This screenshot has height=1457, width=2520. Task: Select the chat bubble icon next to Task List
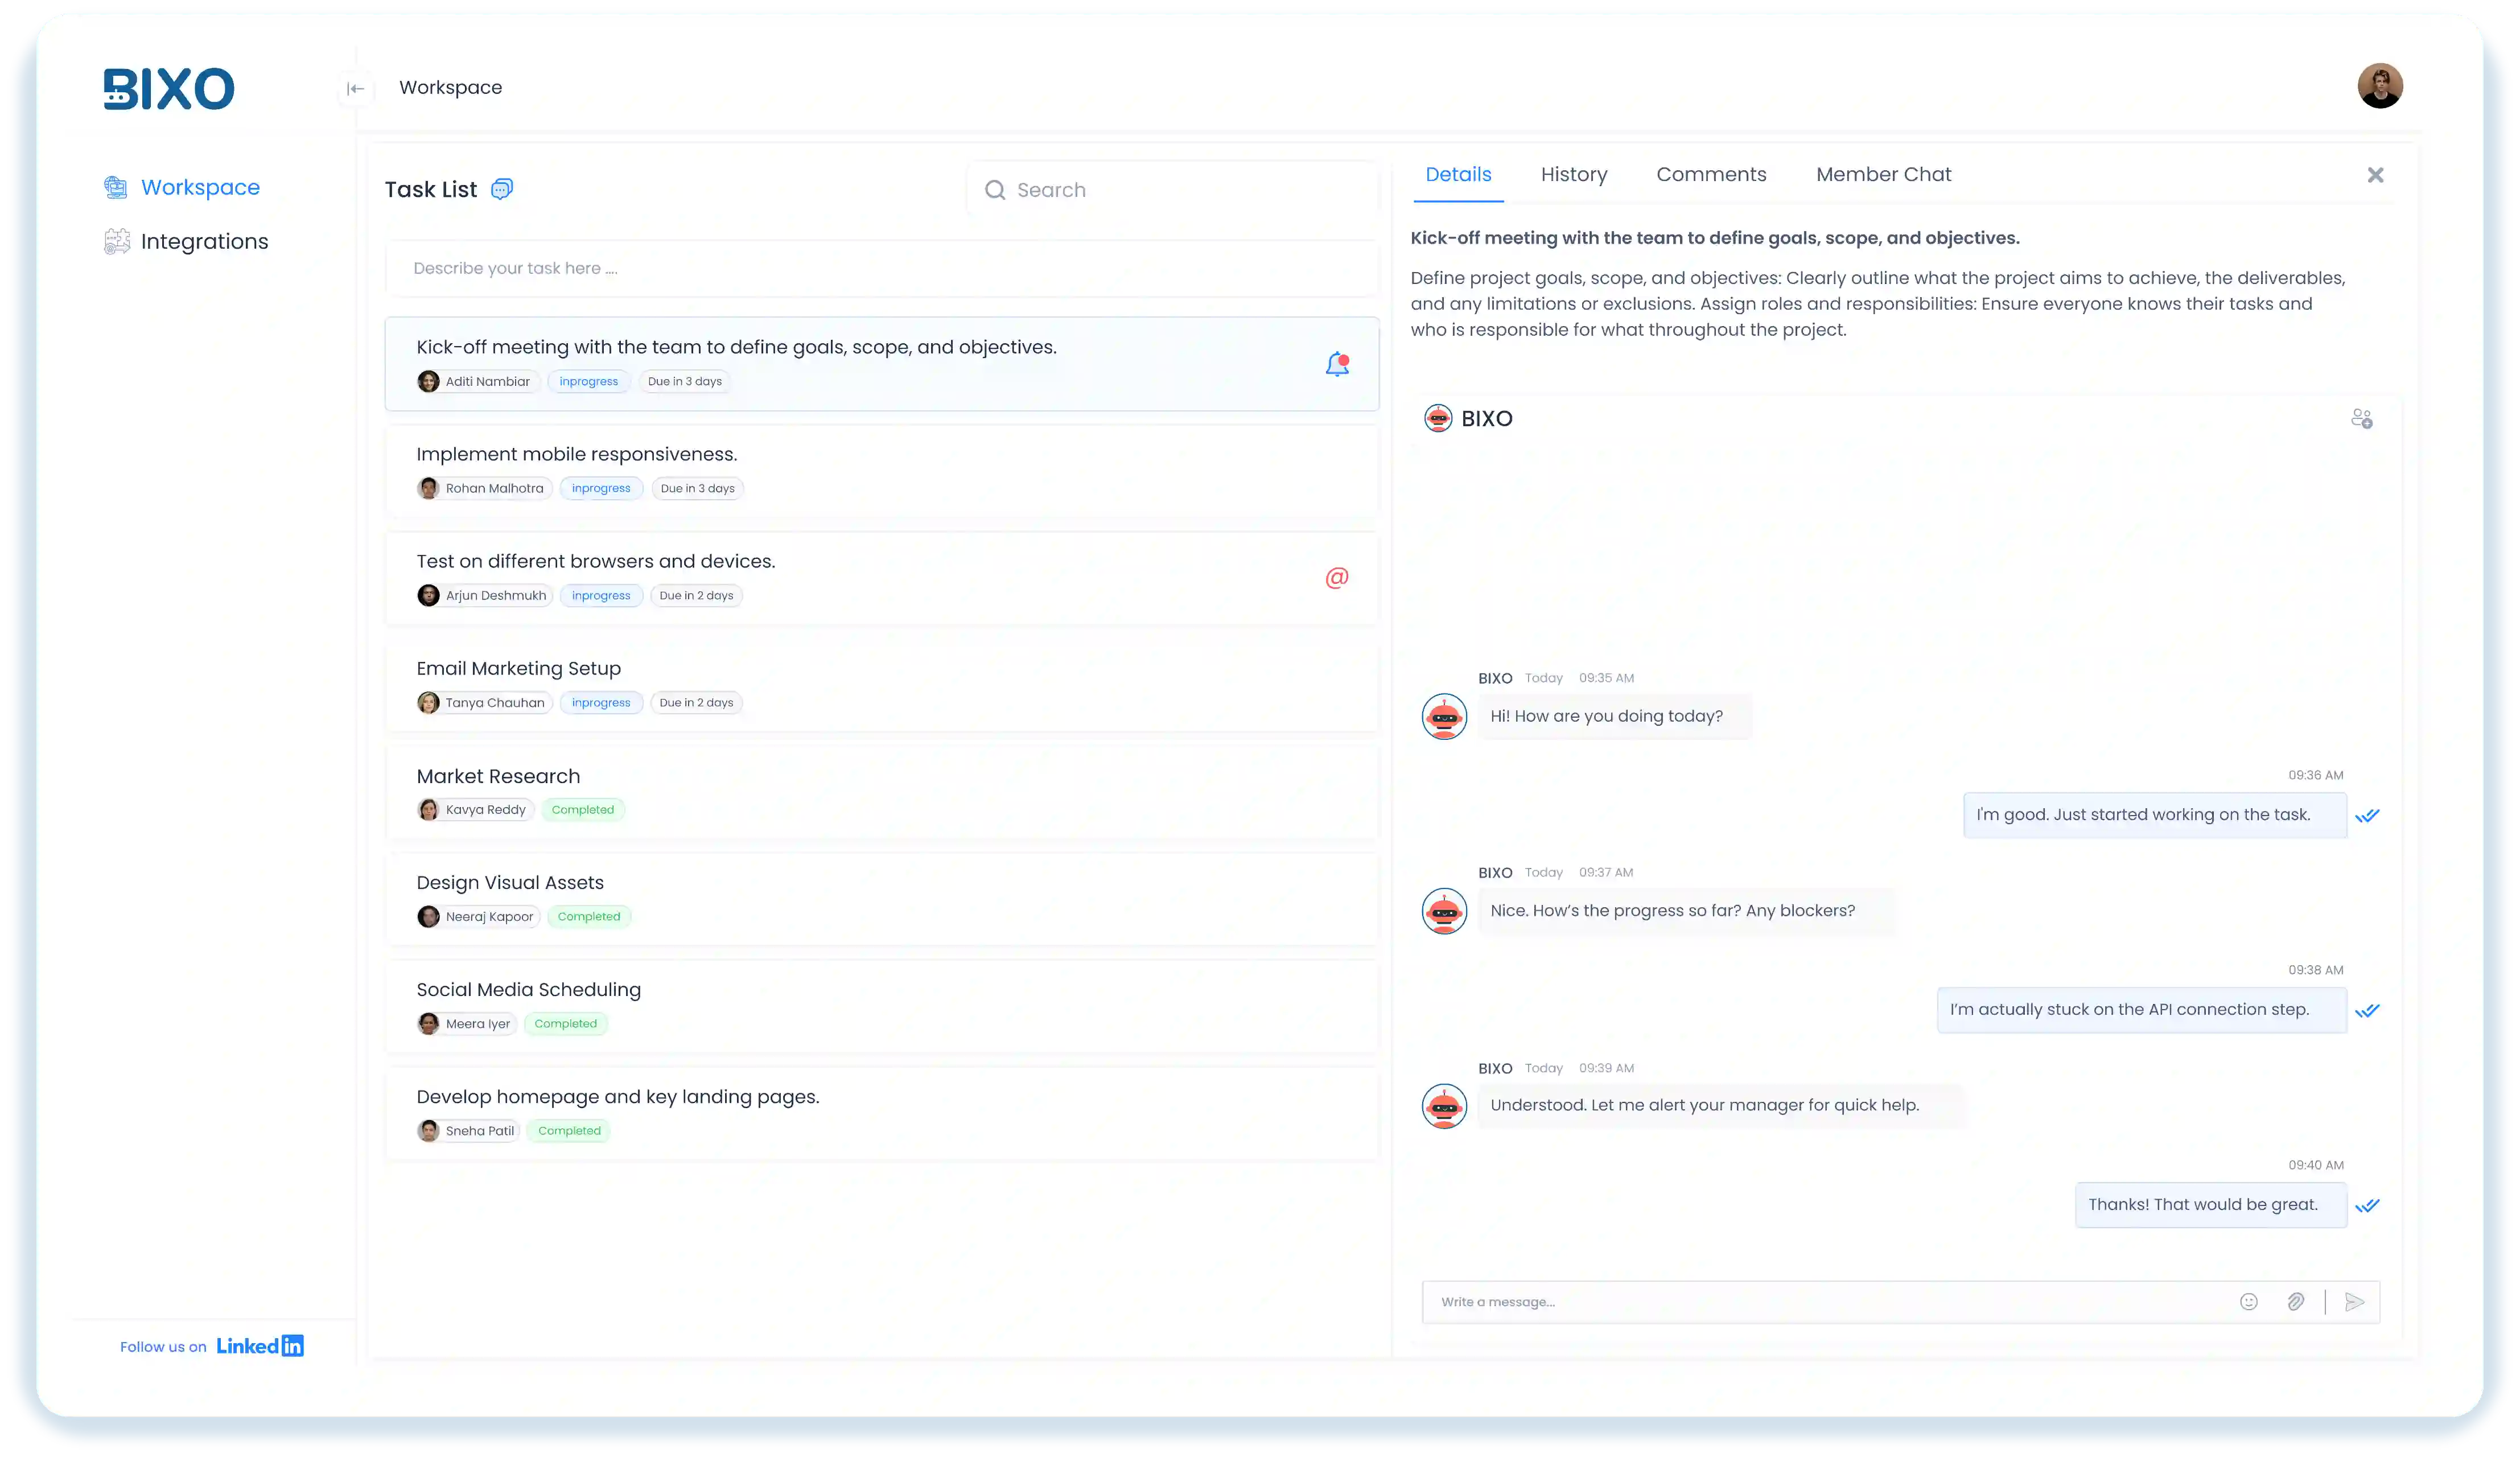click(x=502, y=188)
